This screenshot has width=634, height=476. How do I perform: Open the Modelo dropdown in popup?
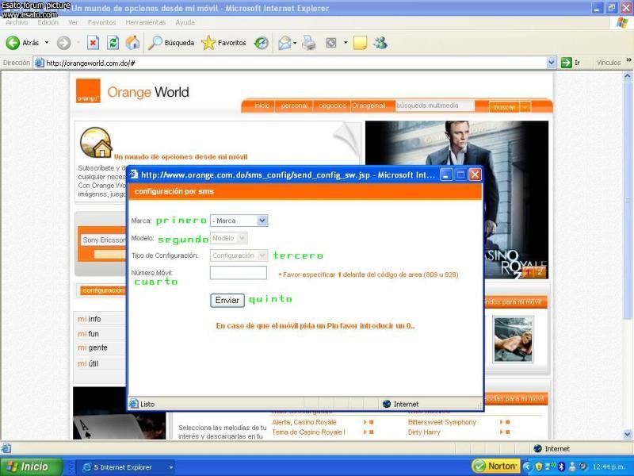click(x=228, y=238)
